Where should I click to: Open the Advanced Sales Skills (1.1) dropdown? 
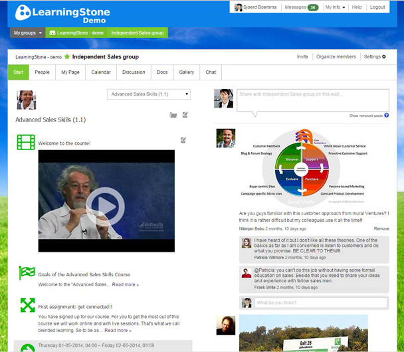pos(149,94)
